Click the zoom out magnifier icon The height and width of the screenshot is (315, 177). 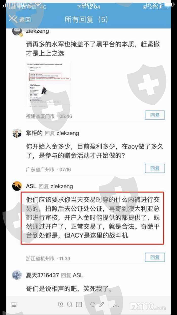pos(70,304)
